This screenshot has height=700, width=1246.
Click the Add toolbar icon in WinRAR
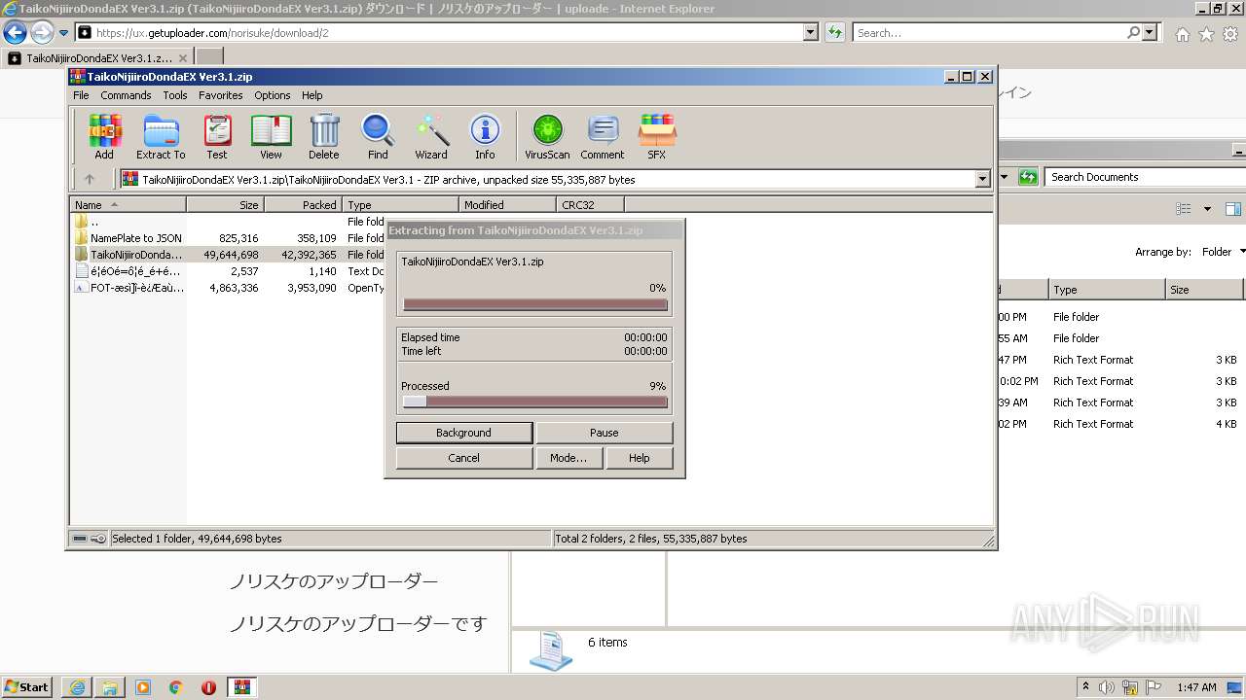coord(104,137)
